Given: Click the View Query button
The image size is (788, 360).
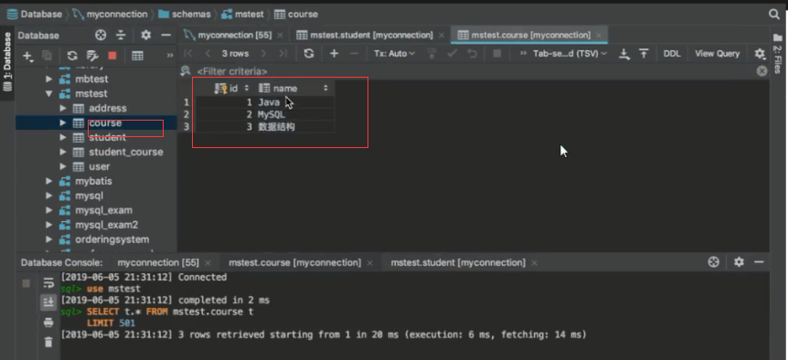Looking at the screenshot, I should pyautogui.click(x=717, y=53).
